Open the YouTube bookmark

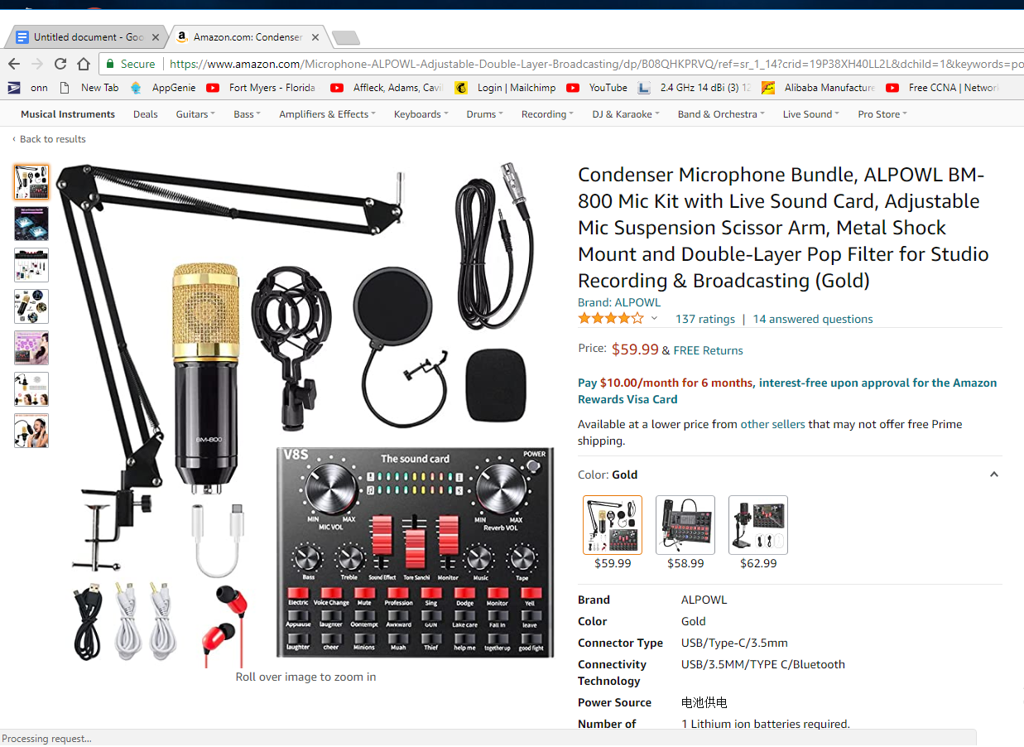coord(597,88)
